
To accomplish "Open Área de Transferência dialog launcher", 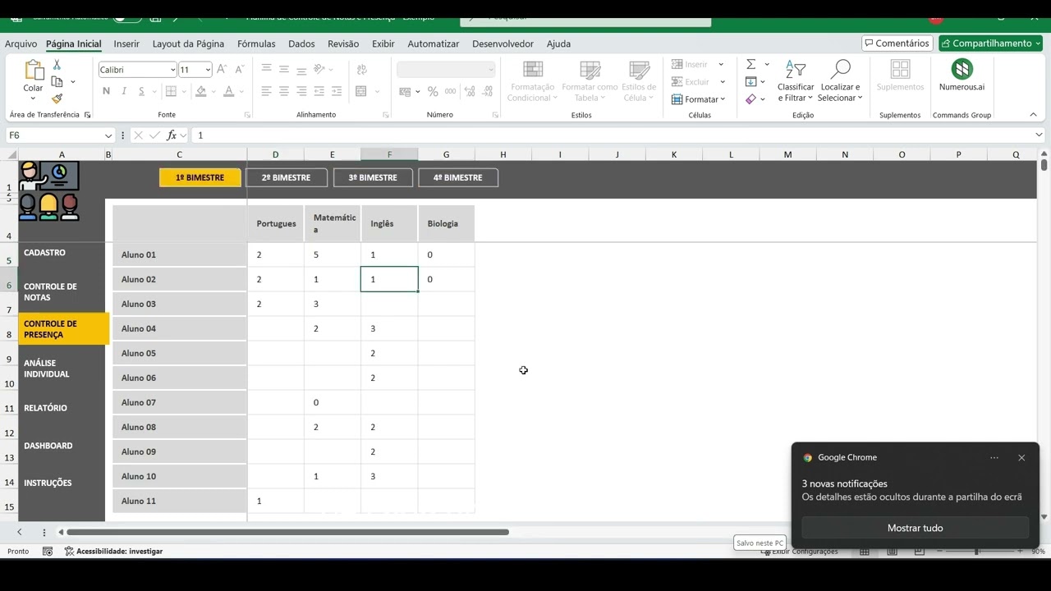I will pyautogui.click(x=88, y=115).
